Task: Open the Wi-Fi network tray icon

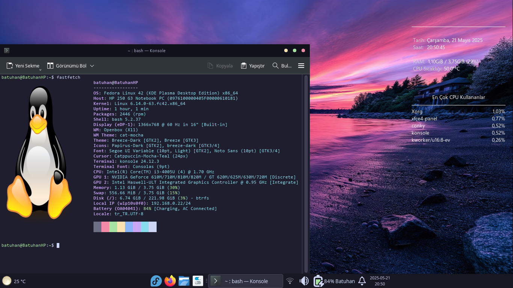Action: coord(290,281)
